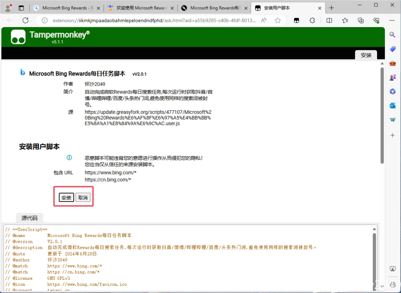Close the 安装用户脚本 tab

tap(320, 8)
